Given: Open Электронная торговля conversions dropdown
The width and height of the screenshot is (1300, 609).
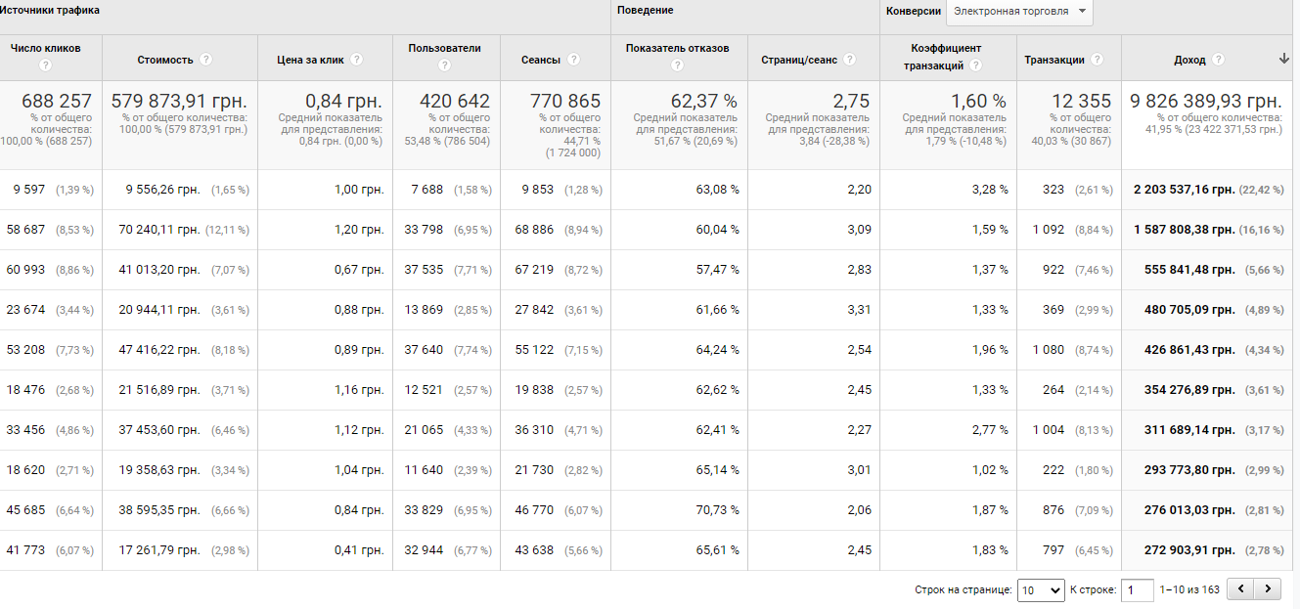Looking at the screenshot, I should coord(1019,12).
